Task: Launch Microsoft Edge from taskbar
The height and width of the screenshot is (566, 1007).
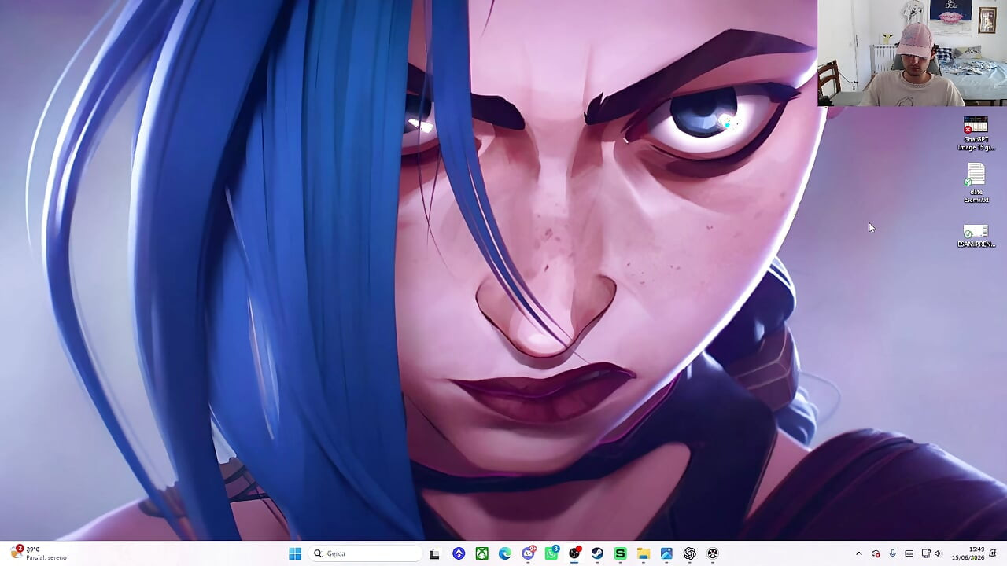Action: click(x=505, y=553)
